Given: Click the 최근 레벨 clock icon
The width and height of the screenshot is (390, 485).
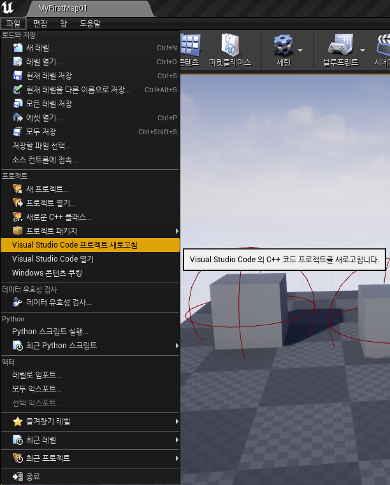Looking at the screenshot, I should [x=18, y=440].
